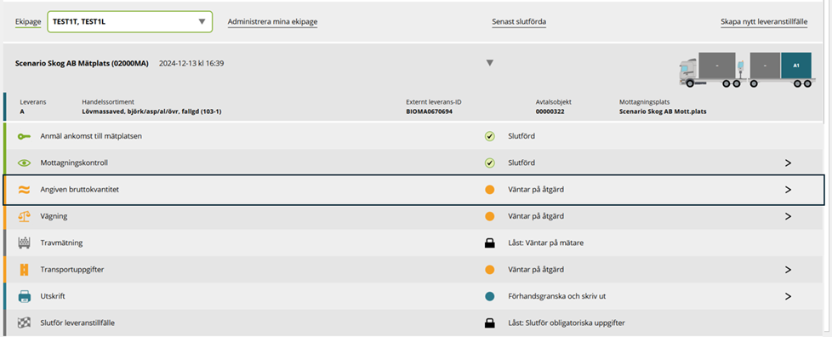Open Administrera mina ekipage link
Screen dimensions: 832x337
click(x=272, y=22)
